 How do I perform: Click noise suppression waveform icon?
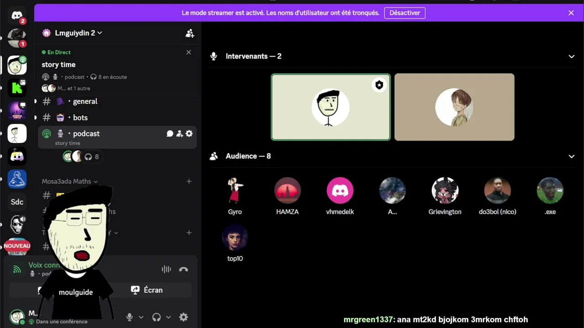pyautogui.click(x=166, y=269)
